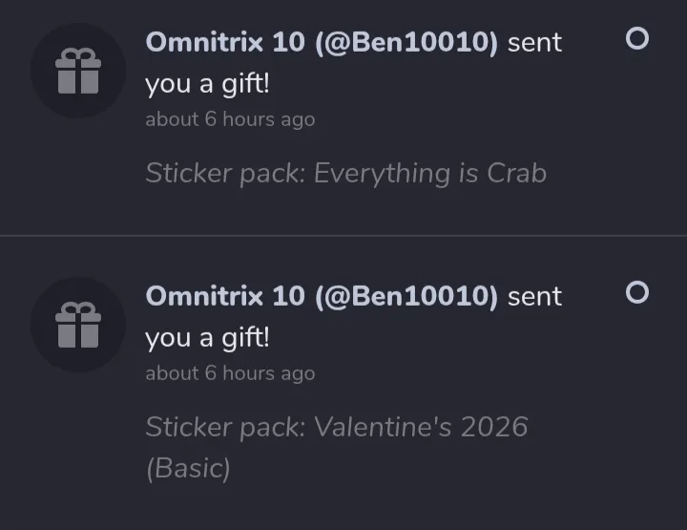Click "you a gift!" in the Valentine's notification
The width and height of the screenshot is (687, 530).
[207, 338]
